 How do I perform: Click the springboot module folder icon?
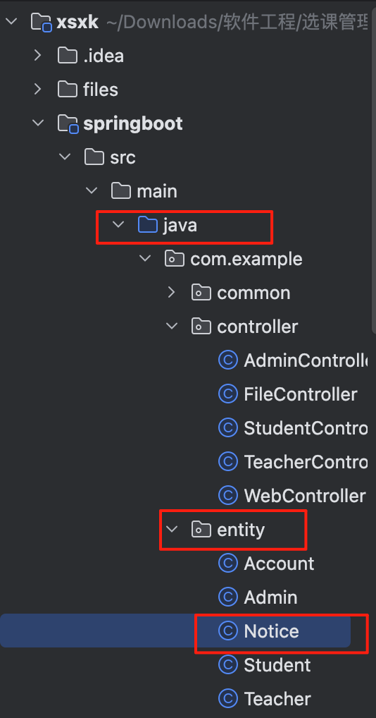68,123
